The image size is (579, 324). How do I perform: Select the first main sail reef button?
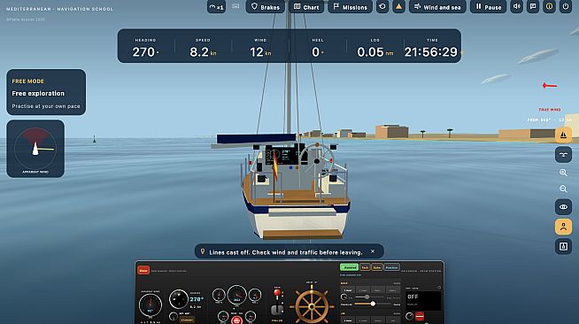tap(347, 290)
